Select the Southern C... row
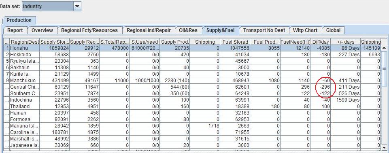The height and width of the screenshot is (153, 389). 192,93
